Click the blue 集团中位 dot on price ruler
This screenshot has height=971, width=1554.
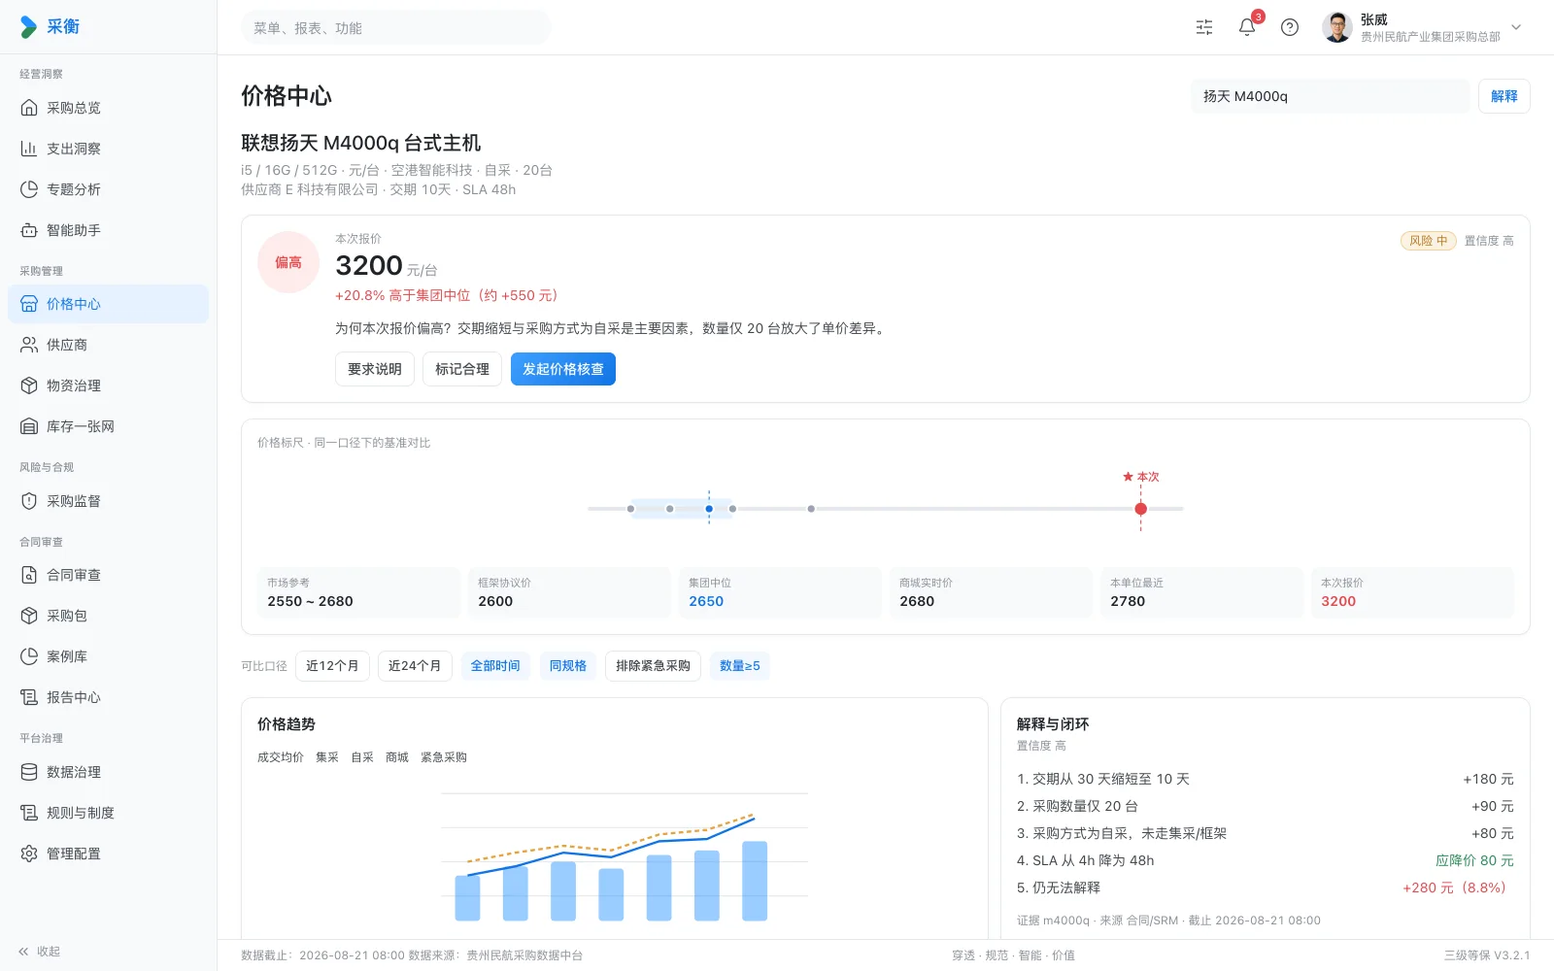709,509
